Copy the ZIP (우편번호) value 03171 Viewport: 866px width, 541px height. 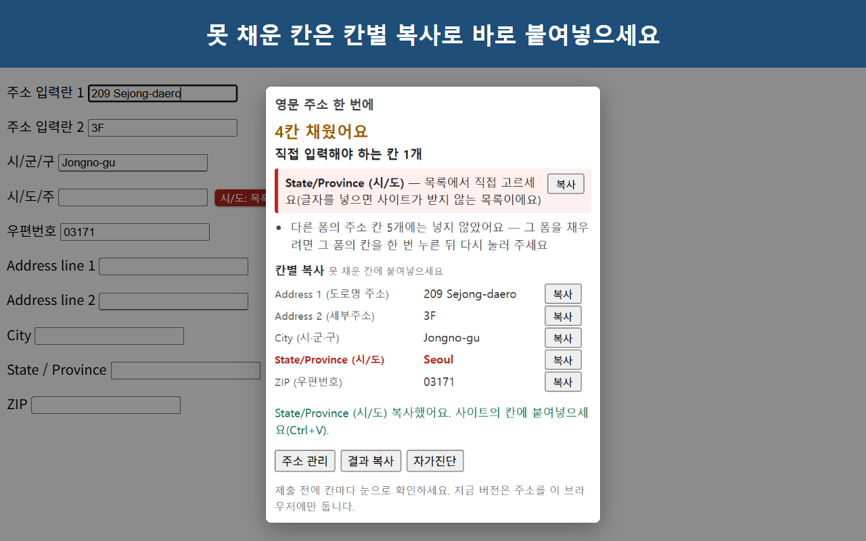point(563,382)
